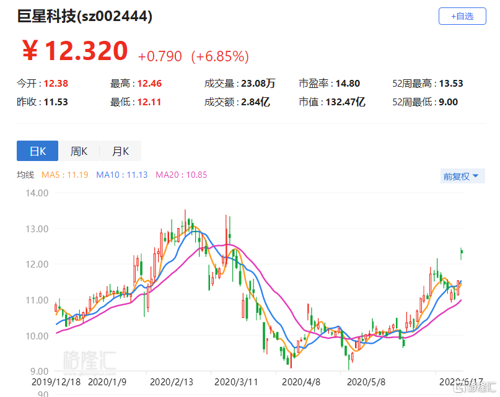This screenshot has height=397, width=500.
Task: Click the 52周最低 value 9.00
Action: tap(449, 102)
